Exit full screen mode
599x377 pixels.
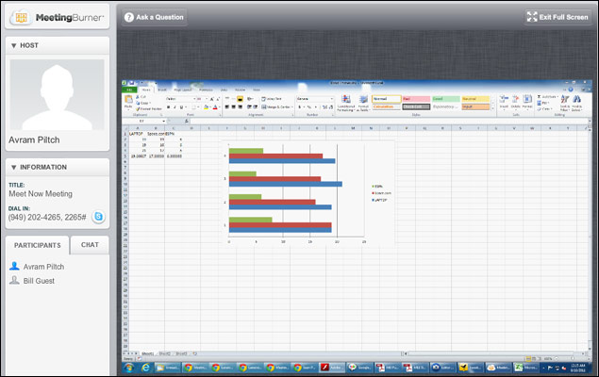pyautogui.click(x=557, y=17)
